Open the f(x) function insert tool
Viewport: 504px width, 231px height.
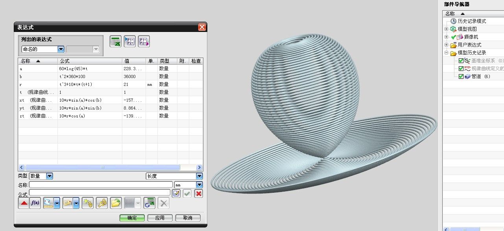point(35,203)
